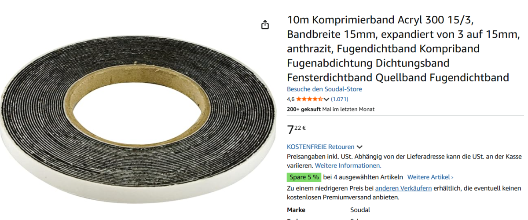Open the Weitere Informationen link

coord(348,165)
